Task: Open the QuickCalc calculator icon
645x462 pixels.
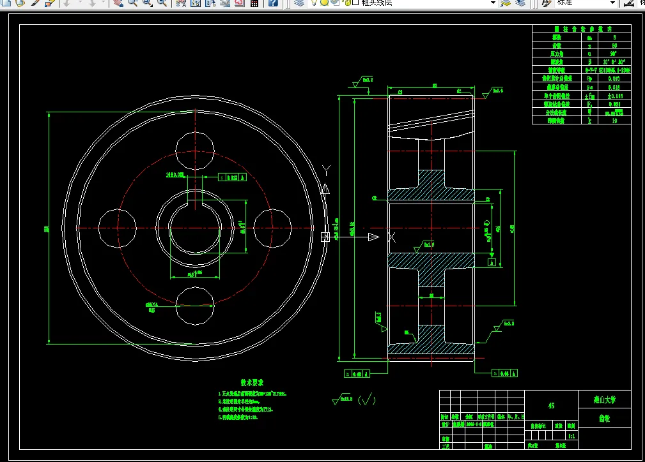Action: 254,3
